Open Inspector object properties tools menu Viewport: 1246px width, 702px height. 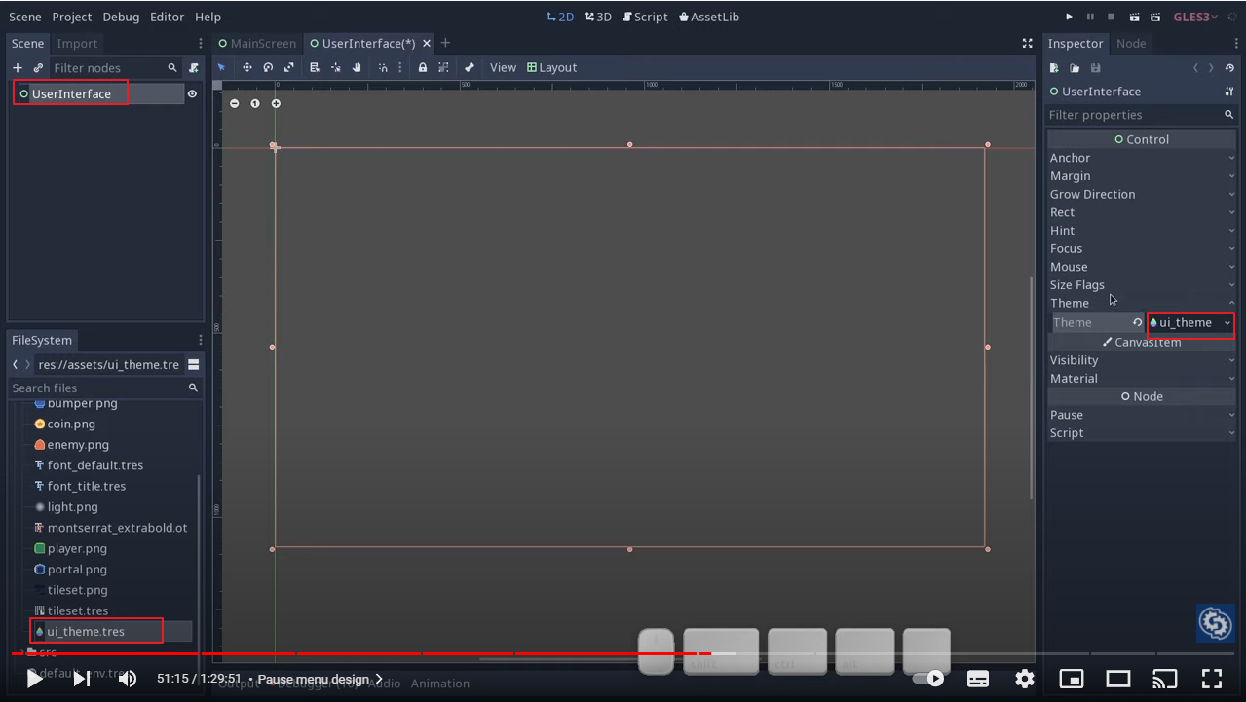(1229, 92)
